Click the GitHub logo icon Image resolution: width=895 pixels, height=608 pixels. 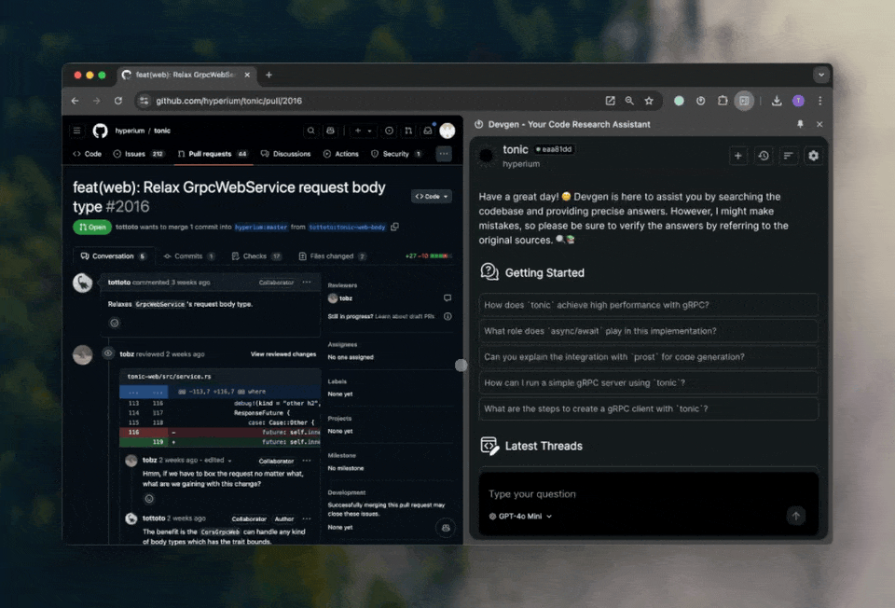tap(100, 131)
